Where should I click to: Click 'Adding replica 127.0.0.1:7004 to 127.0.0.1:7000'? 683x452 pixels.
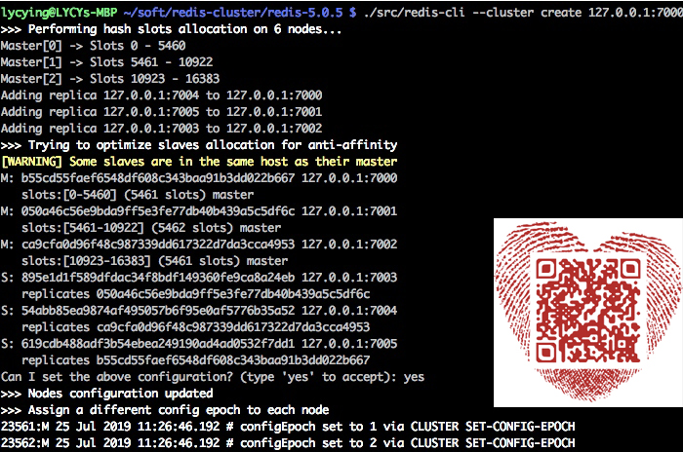click(x=162, y=95)
